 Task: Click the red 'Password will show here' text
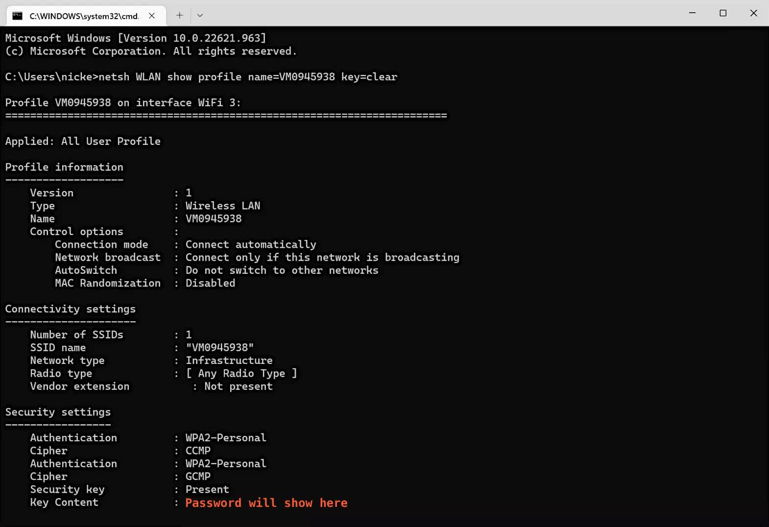266,503
